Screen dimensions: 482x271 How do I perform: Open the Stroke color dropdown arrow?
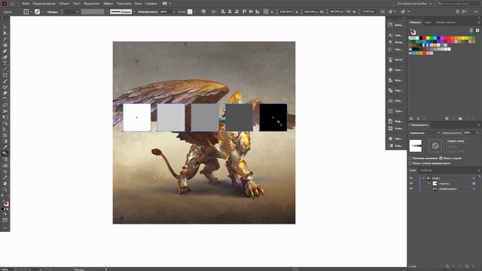coord(42,12)
